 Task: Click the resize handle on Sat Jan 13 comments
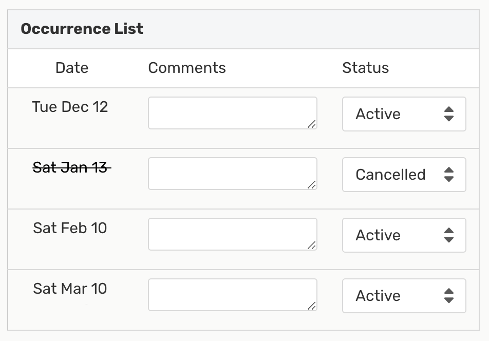click(312, 184)
